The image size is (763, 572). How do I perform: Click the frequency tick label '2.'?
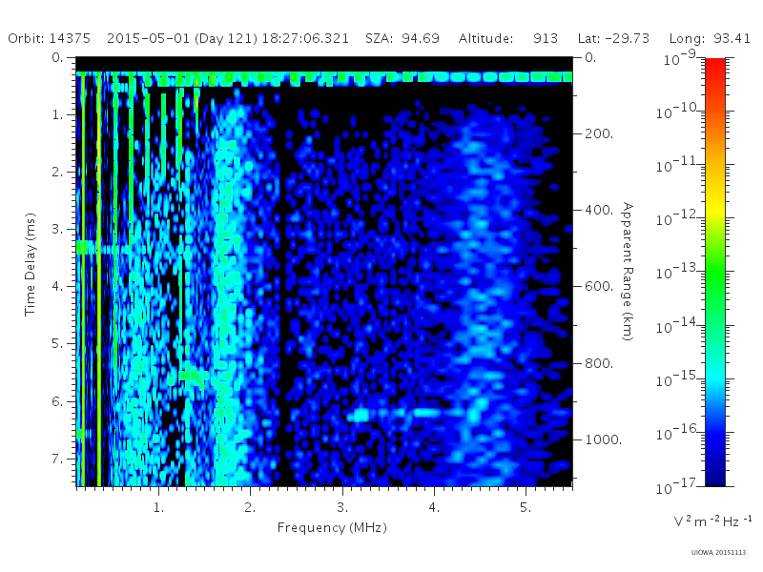tap(250, 507)
